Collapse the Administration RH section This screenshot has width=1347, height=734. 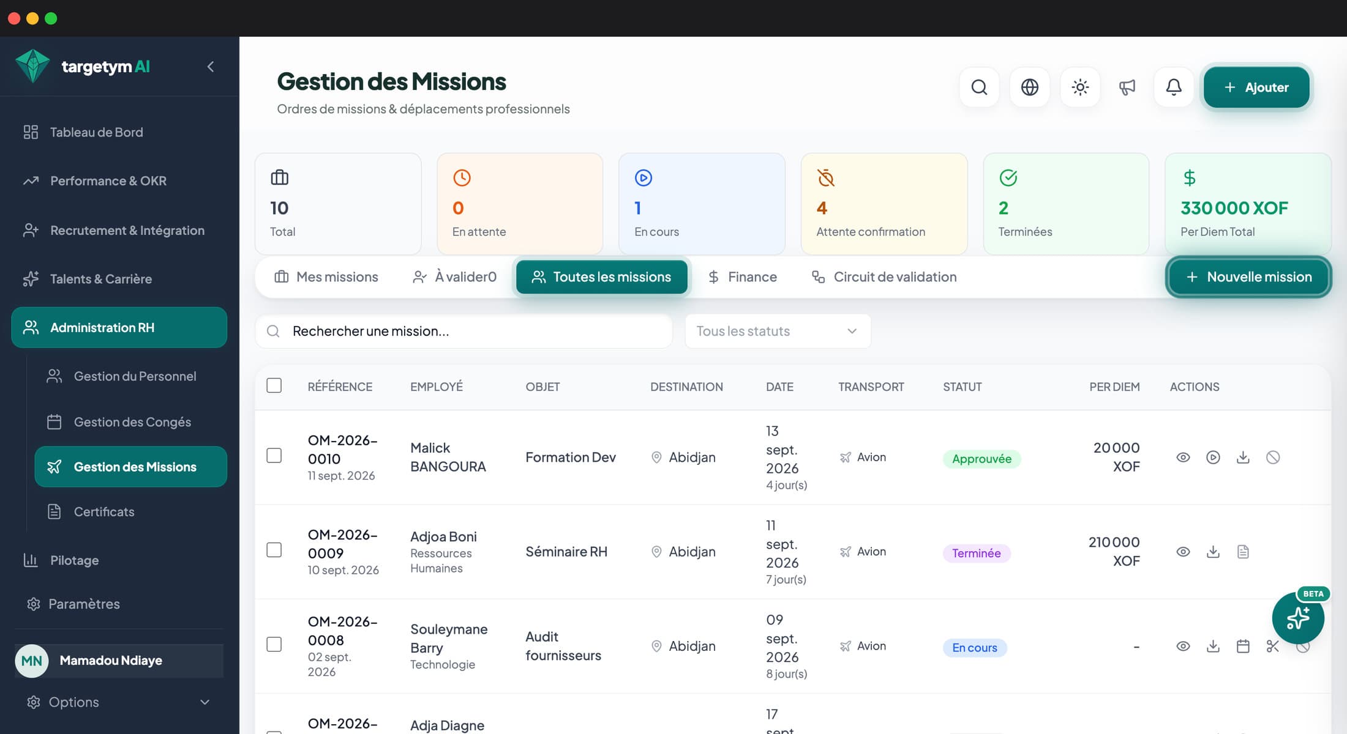119,327
